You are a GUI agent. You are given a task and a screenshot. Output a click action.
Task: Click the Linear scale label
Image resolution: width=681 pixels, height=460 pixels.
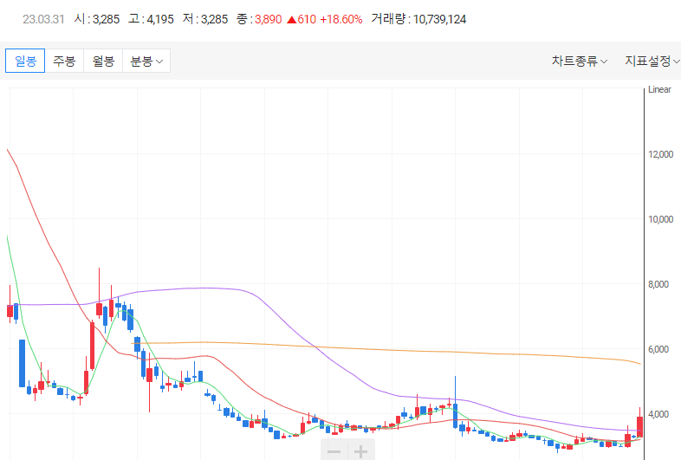[x=659, y=89]
